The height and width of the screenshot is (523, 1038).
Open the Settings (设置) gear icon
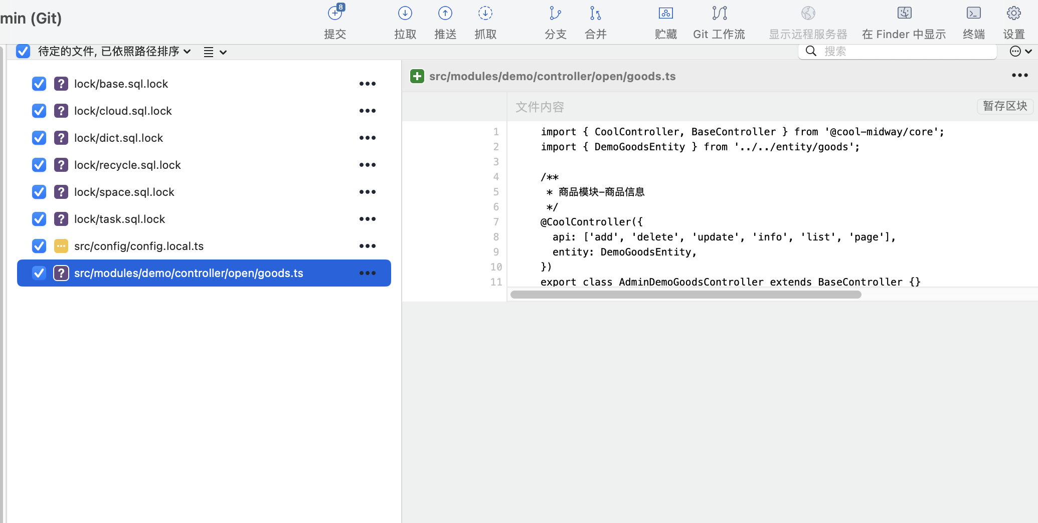(x=1014, y=13)
